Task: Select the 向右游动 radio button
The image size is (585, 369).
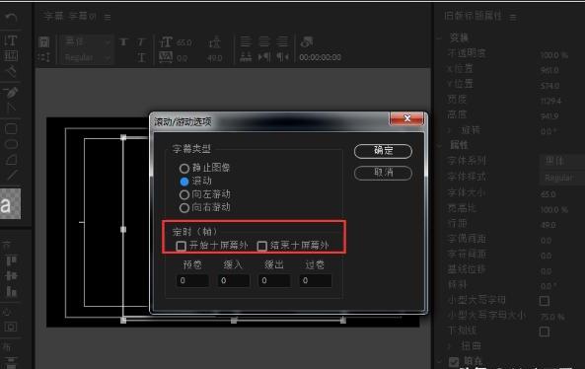Action: point(183,208)
